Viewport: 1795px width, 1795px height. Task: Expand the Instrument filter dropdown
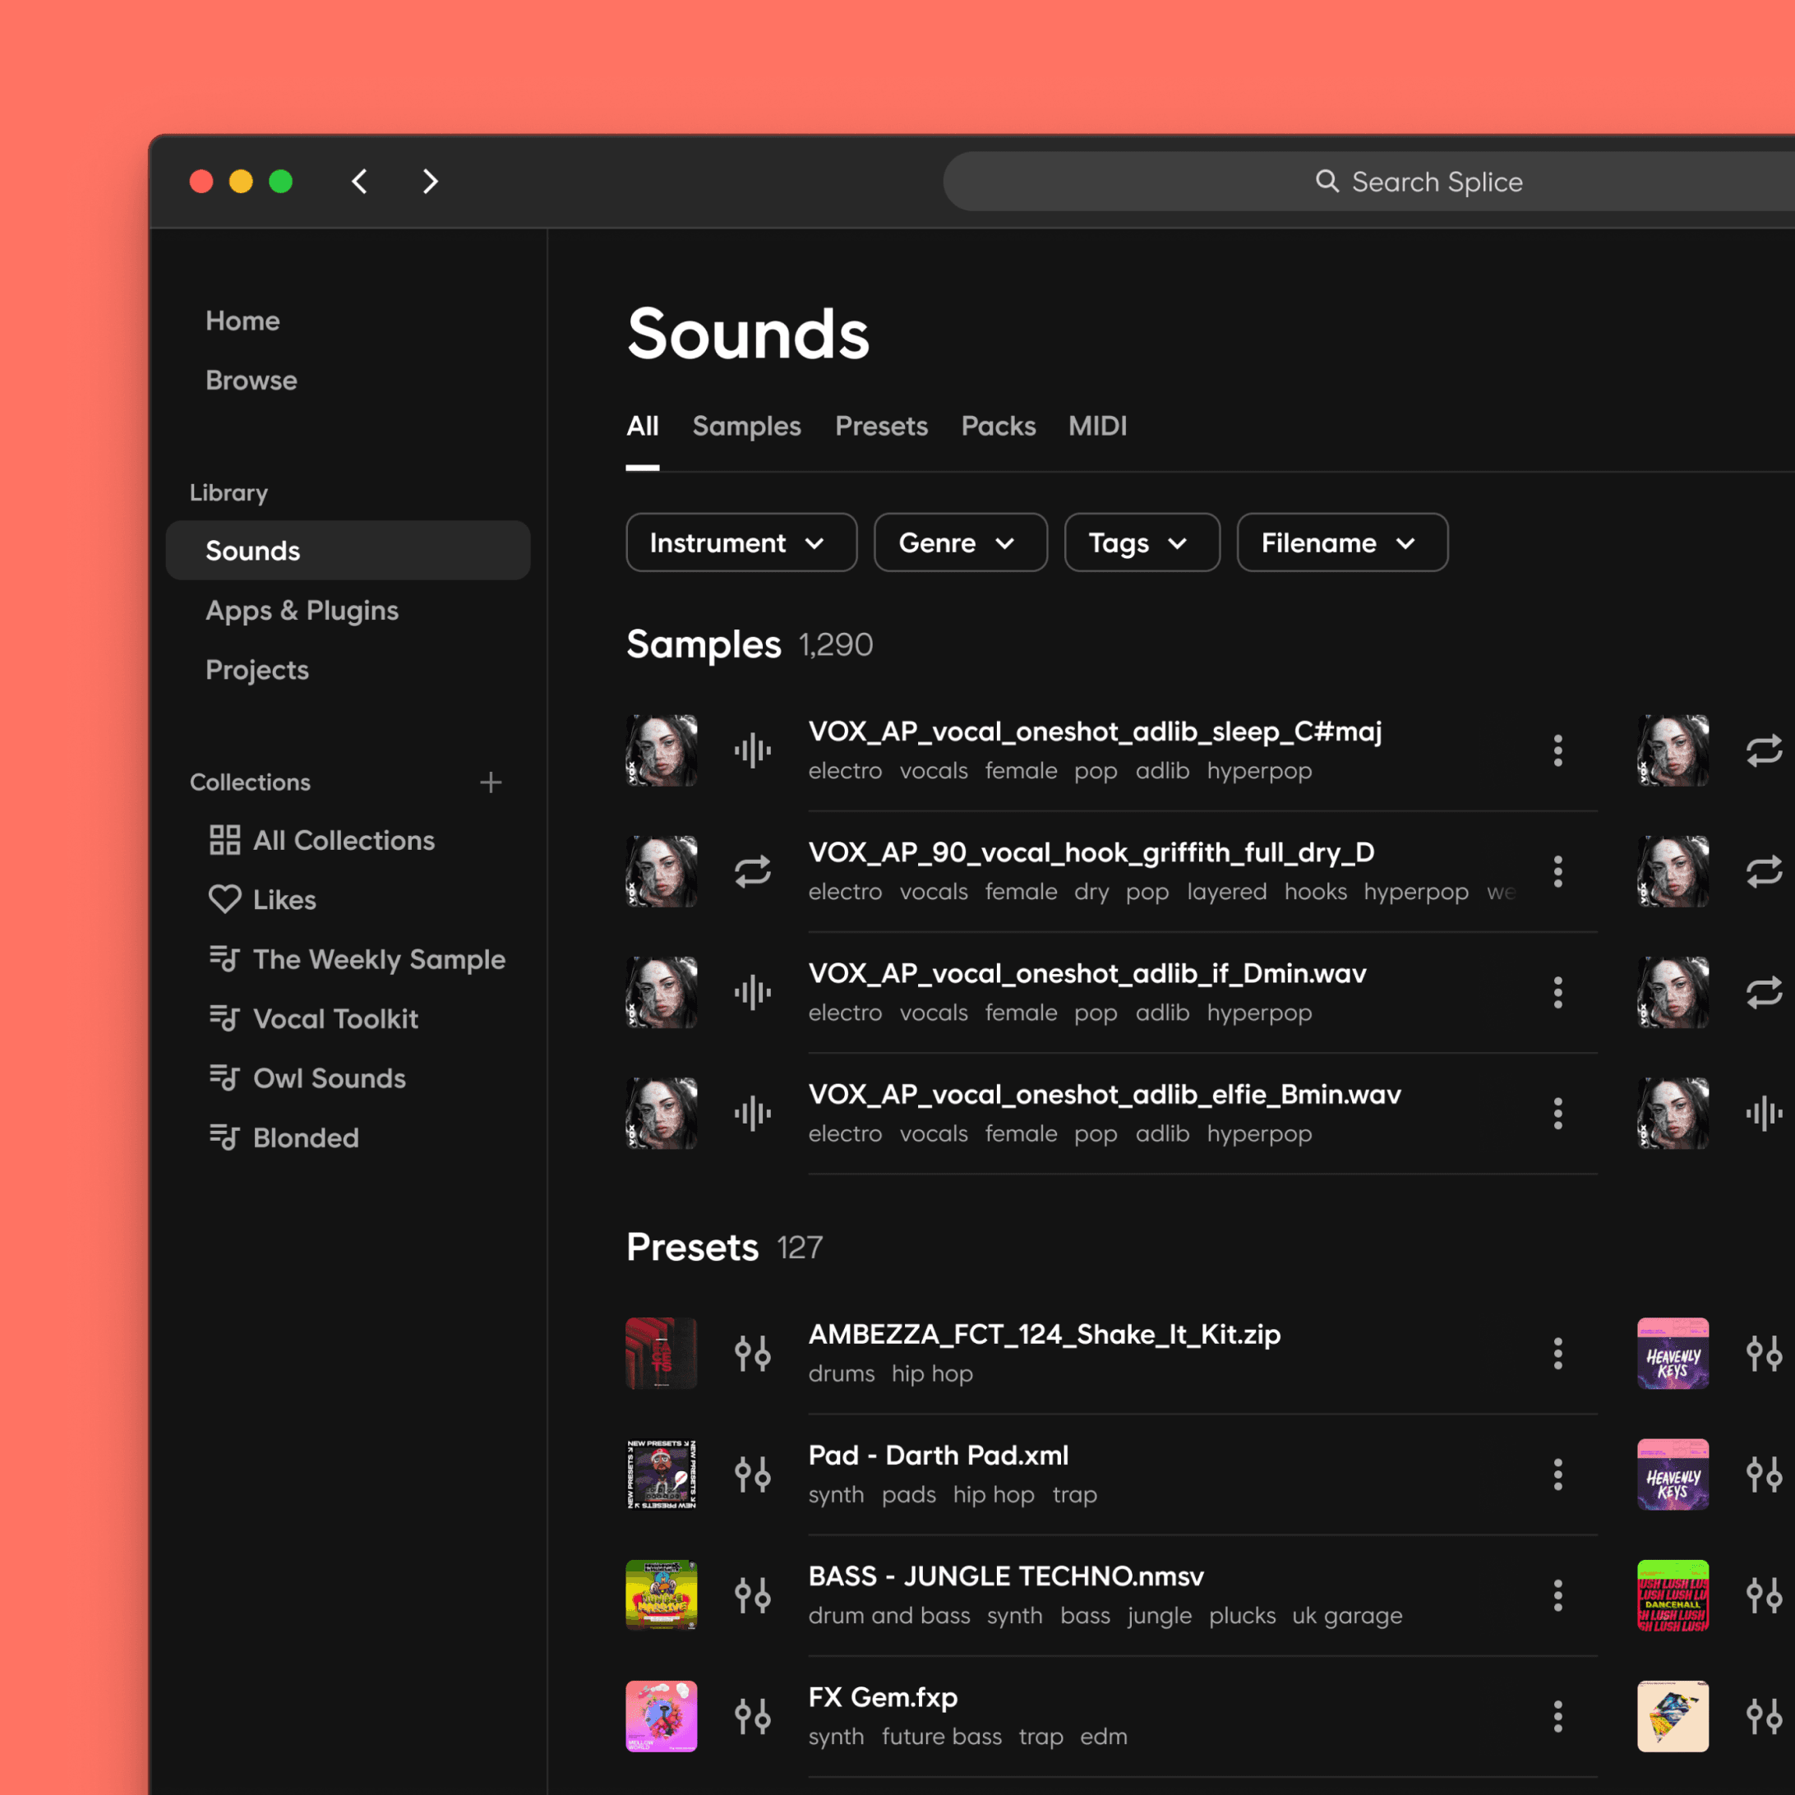tap(741, 542)
